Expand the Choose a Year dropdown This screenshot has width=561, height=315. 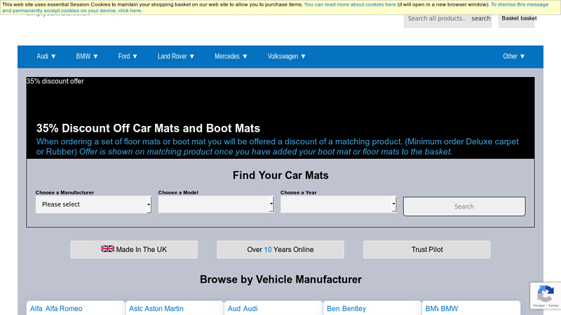click(339, 204)
